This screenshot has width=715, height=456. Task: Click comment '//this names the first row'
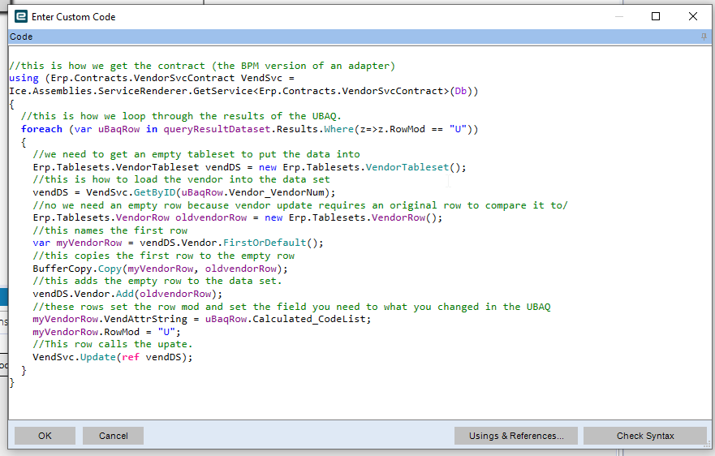[110, 230]
